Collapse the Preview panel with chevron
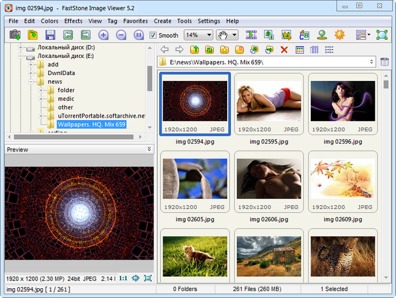 [x=149, y=149]
